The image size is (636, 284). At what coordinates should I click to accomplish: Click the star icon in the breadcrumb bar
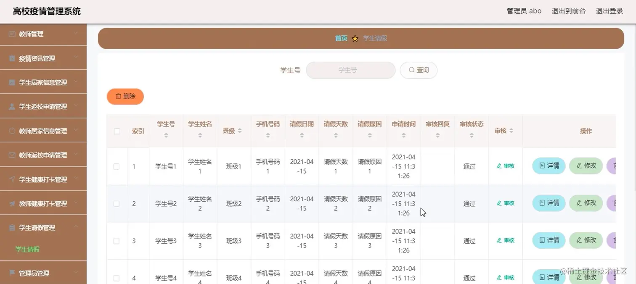[355, 38]
